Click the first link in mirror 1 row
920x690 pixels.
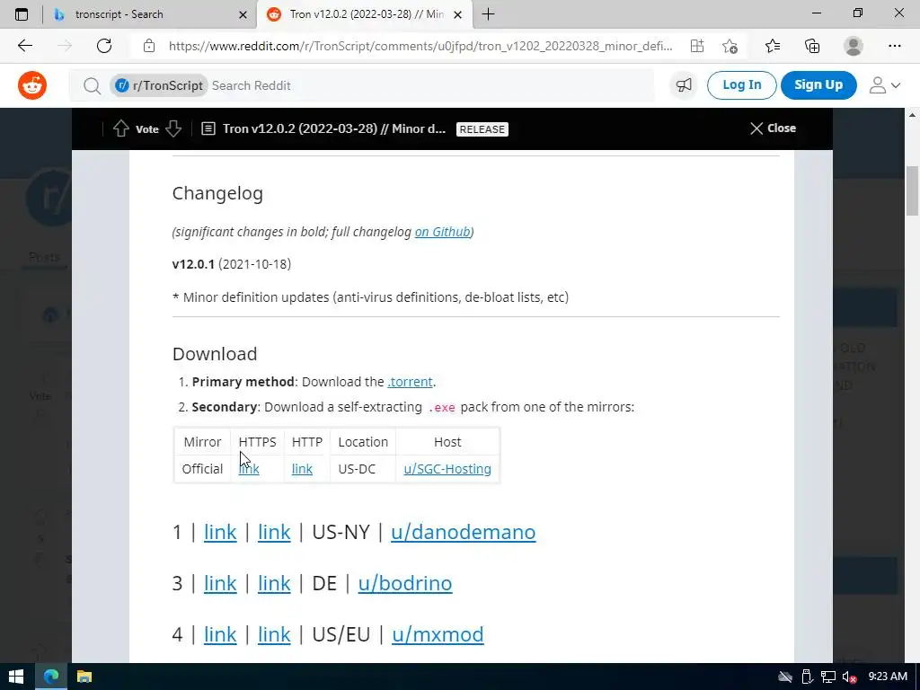pyautogui.click(x=220, y=532)
